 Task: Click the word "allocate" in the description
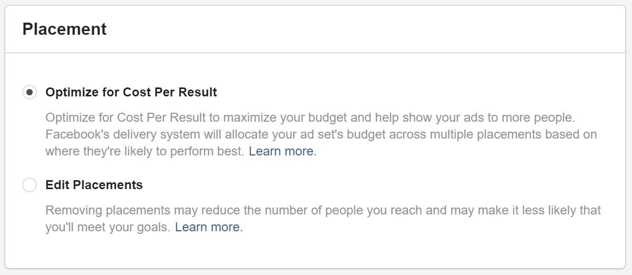pyautogui.click(x=233, y=134)
